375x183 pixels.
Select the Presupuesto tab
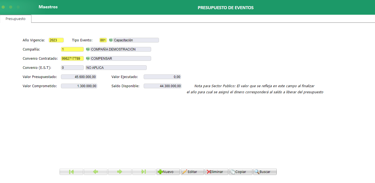click(15, 19)
